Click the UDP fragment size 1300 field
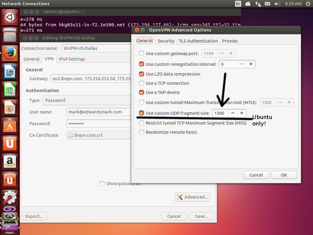Viewport: 313px width, 235px height. 220,113
